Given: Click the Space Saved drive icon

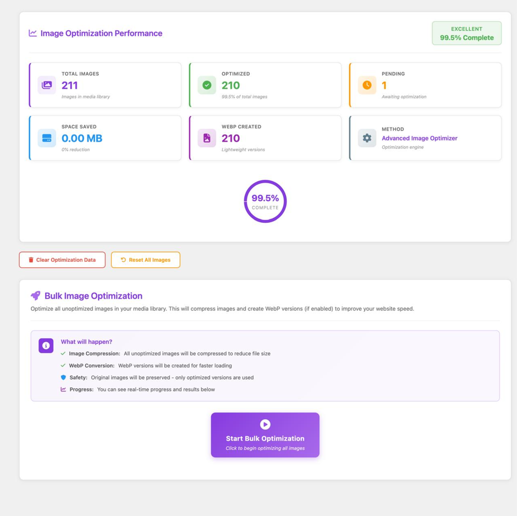Looking at the screenshot, I should 47,138.
